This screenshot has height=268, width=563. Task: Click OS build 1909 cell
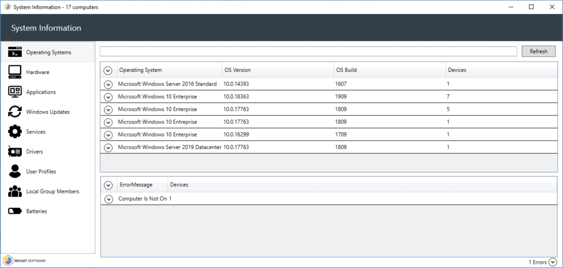click(x=341, y=96)
